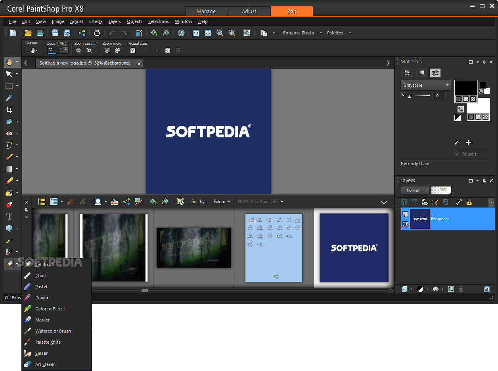Click the Actual size 1:1 button
The image size is (498, 371).
tap(133, 50)
